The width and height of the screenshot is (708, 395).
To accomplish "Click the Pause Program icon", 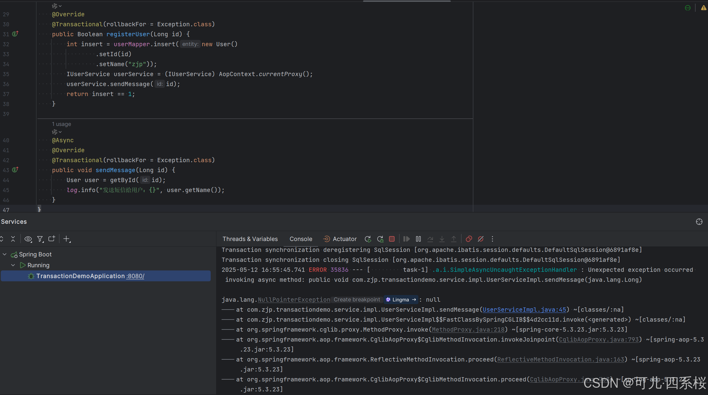I will pyautogui.click(x=418, y=239).
